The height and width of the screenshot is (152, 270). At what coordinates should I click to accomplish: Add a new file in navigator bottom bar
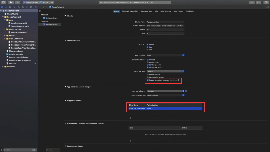point(2,150)
